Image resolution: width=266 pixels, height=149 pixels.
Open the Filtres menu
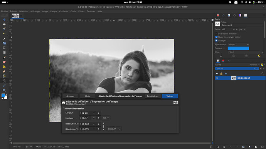81,12
